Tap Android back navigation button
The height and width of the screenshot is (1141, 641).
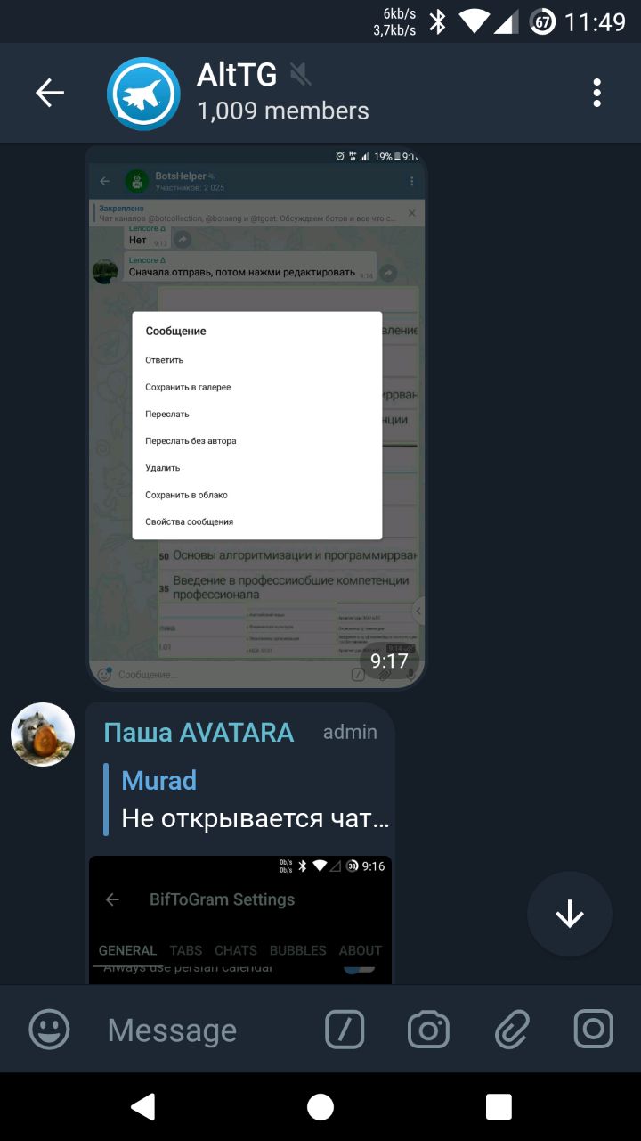[142, 1106]
